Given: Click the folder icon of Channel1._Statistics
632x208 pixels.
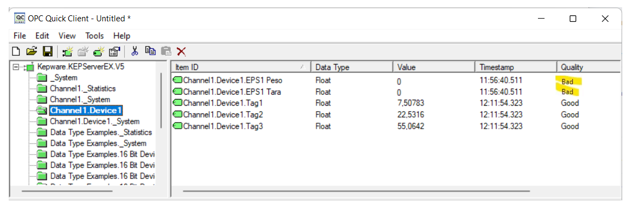Looking at the screenshot, I should pyautogui.click(x=42, y=89).
